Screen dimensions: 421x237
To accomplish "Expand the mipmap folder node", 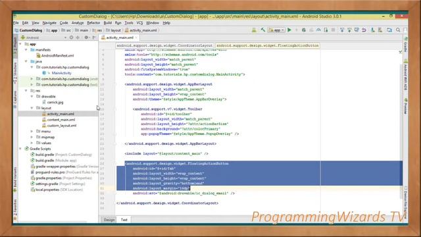I will (x=32, y=137).
